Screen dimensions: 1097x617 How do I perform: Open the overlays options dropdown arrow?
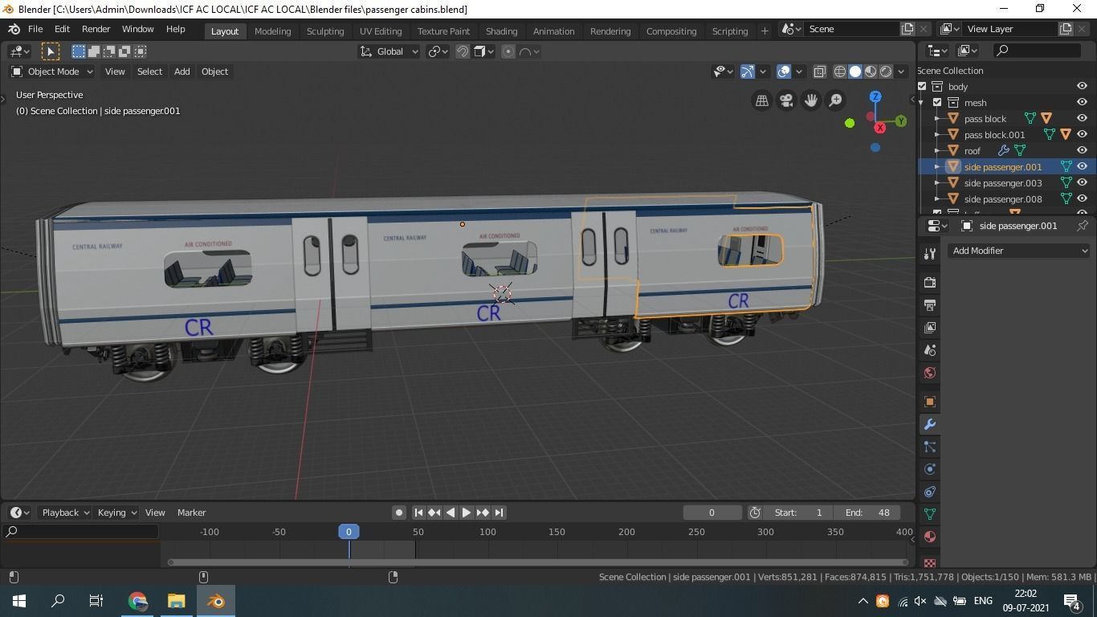799,72
